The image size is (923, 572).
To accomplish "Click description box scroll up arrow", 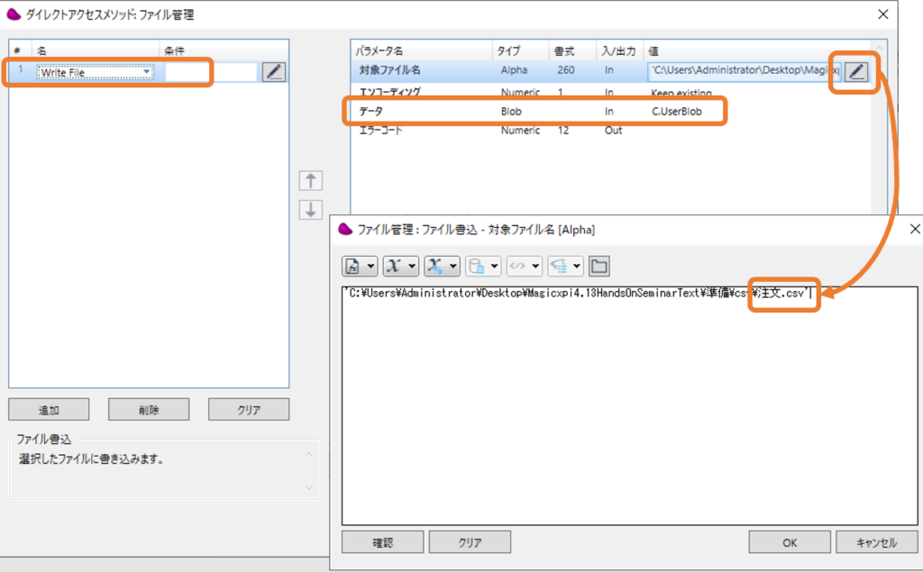I will (x=309, y=455).
